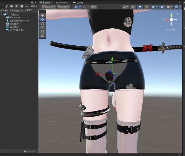This screenshot has height=156, width=185.
Task: Toggle hidden objects visibility count
Action: coord(34,6)
